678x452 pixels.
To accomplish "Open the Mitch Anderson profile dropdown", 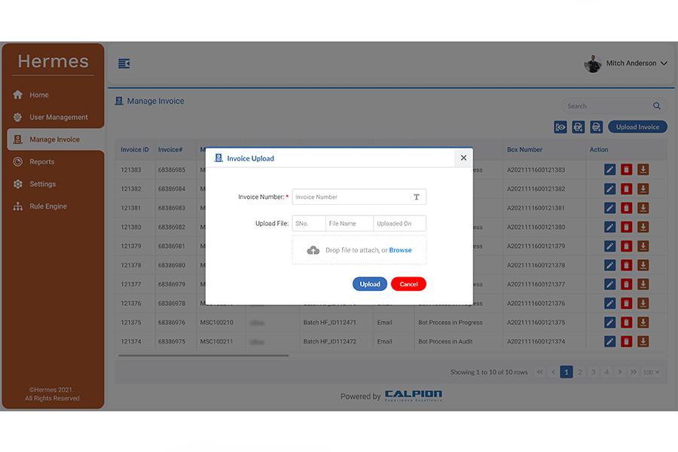I will point(630,63).
